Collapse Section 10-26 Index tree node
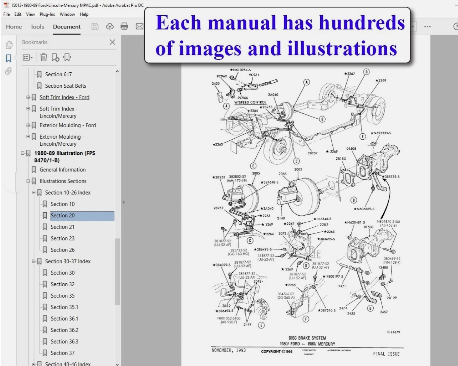Viewport: 458px width, 366px height. [34, 193]
